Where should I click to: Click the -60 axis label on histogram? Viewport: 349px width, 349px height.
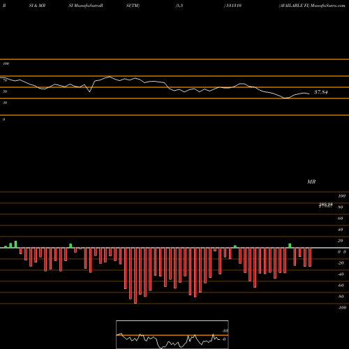point(341,285)
